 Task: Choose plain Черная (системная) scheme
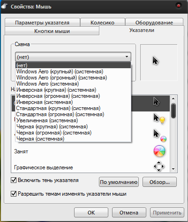click(73, 139)
